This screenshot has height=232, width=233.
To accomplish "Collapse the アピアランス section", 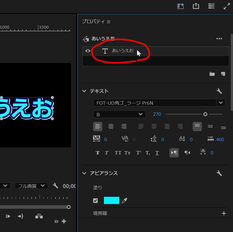I will point(84,173).
